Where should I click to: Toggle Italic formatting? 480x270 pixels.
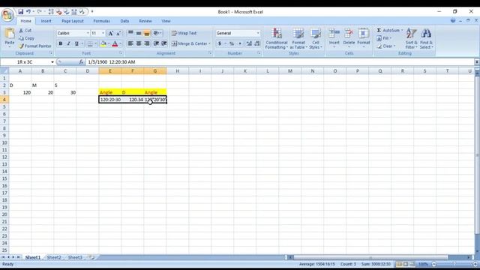tap(68, 43)
